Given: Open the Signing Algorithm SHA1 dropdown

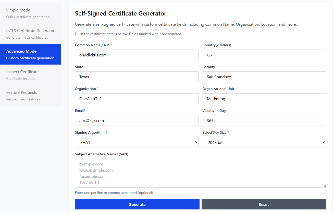Looking at the screenshot, I should (137, 142).
